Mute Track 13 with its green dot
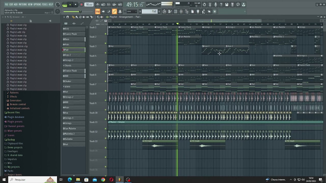The width and height of the screenshot is (326, 183). click(106, 148)
